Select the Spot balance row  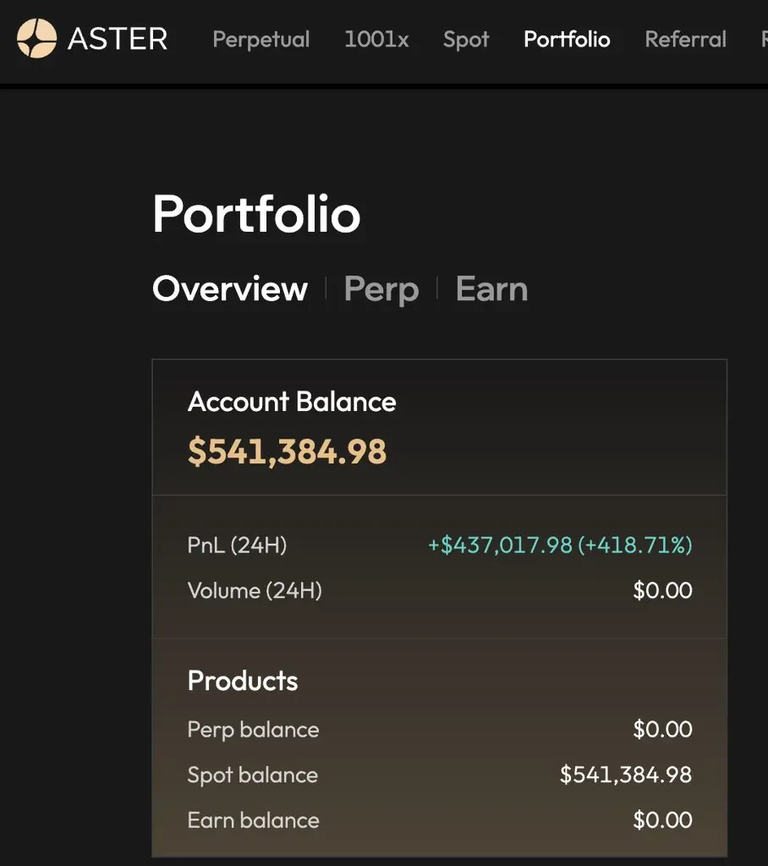(x=440, y=775)
